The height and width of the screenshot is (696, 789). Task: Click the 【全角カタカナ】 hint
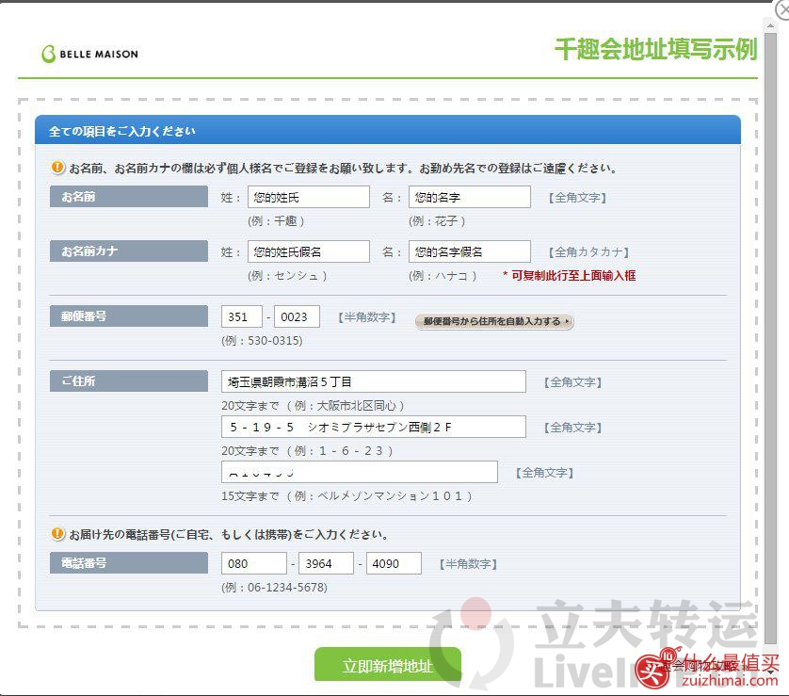coord(588,251)
